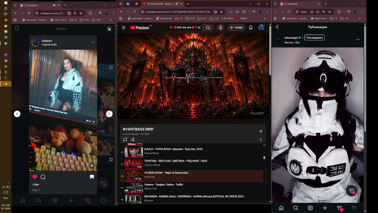Open the Netflix bookmark in the YouTube window
The height and width of the screenshot is (213, 378).
tap(241, 18)
